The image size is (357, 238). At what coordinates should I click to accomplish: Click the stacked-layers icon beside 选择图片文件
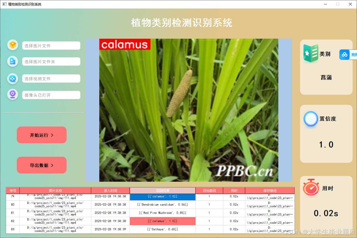[x=13, y=45]
